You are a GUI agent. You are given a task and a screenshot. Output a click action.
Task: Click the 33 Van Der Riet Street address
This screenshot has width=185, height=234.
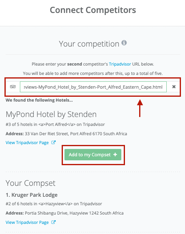(76, 134)
